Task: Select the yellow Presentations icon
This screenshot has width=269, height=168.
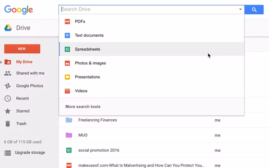Action: [x=67, y=77]
